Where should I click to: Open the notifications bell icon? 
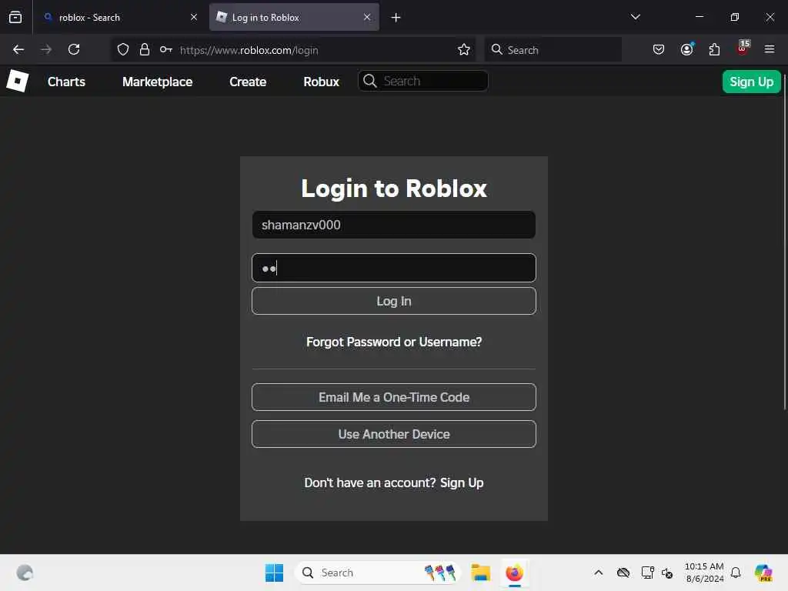point(736,573)
